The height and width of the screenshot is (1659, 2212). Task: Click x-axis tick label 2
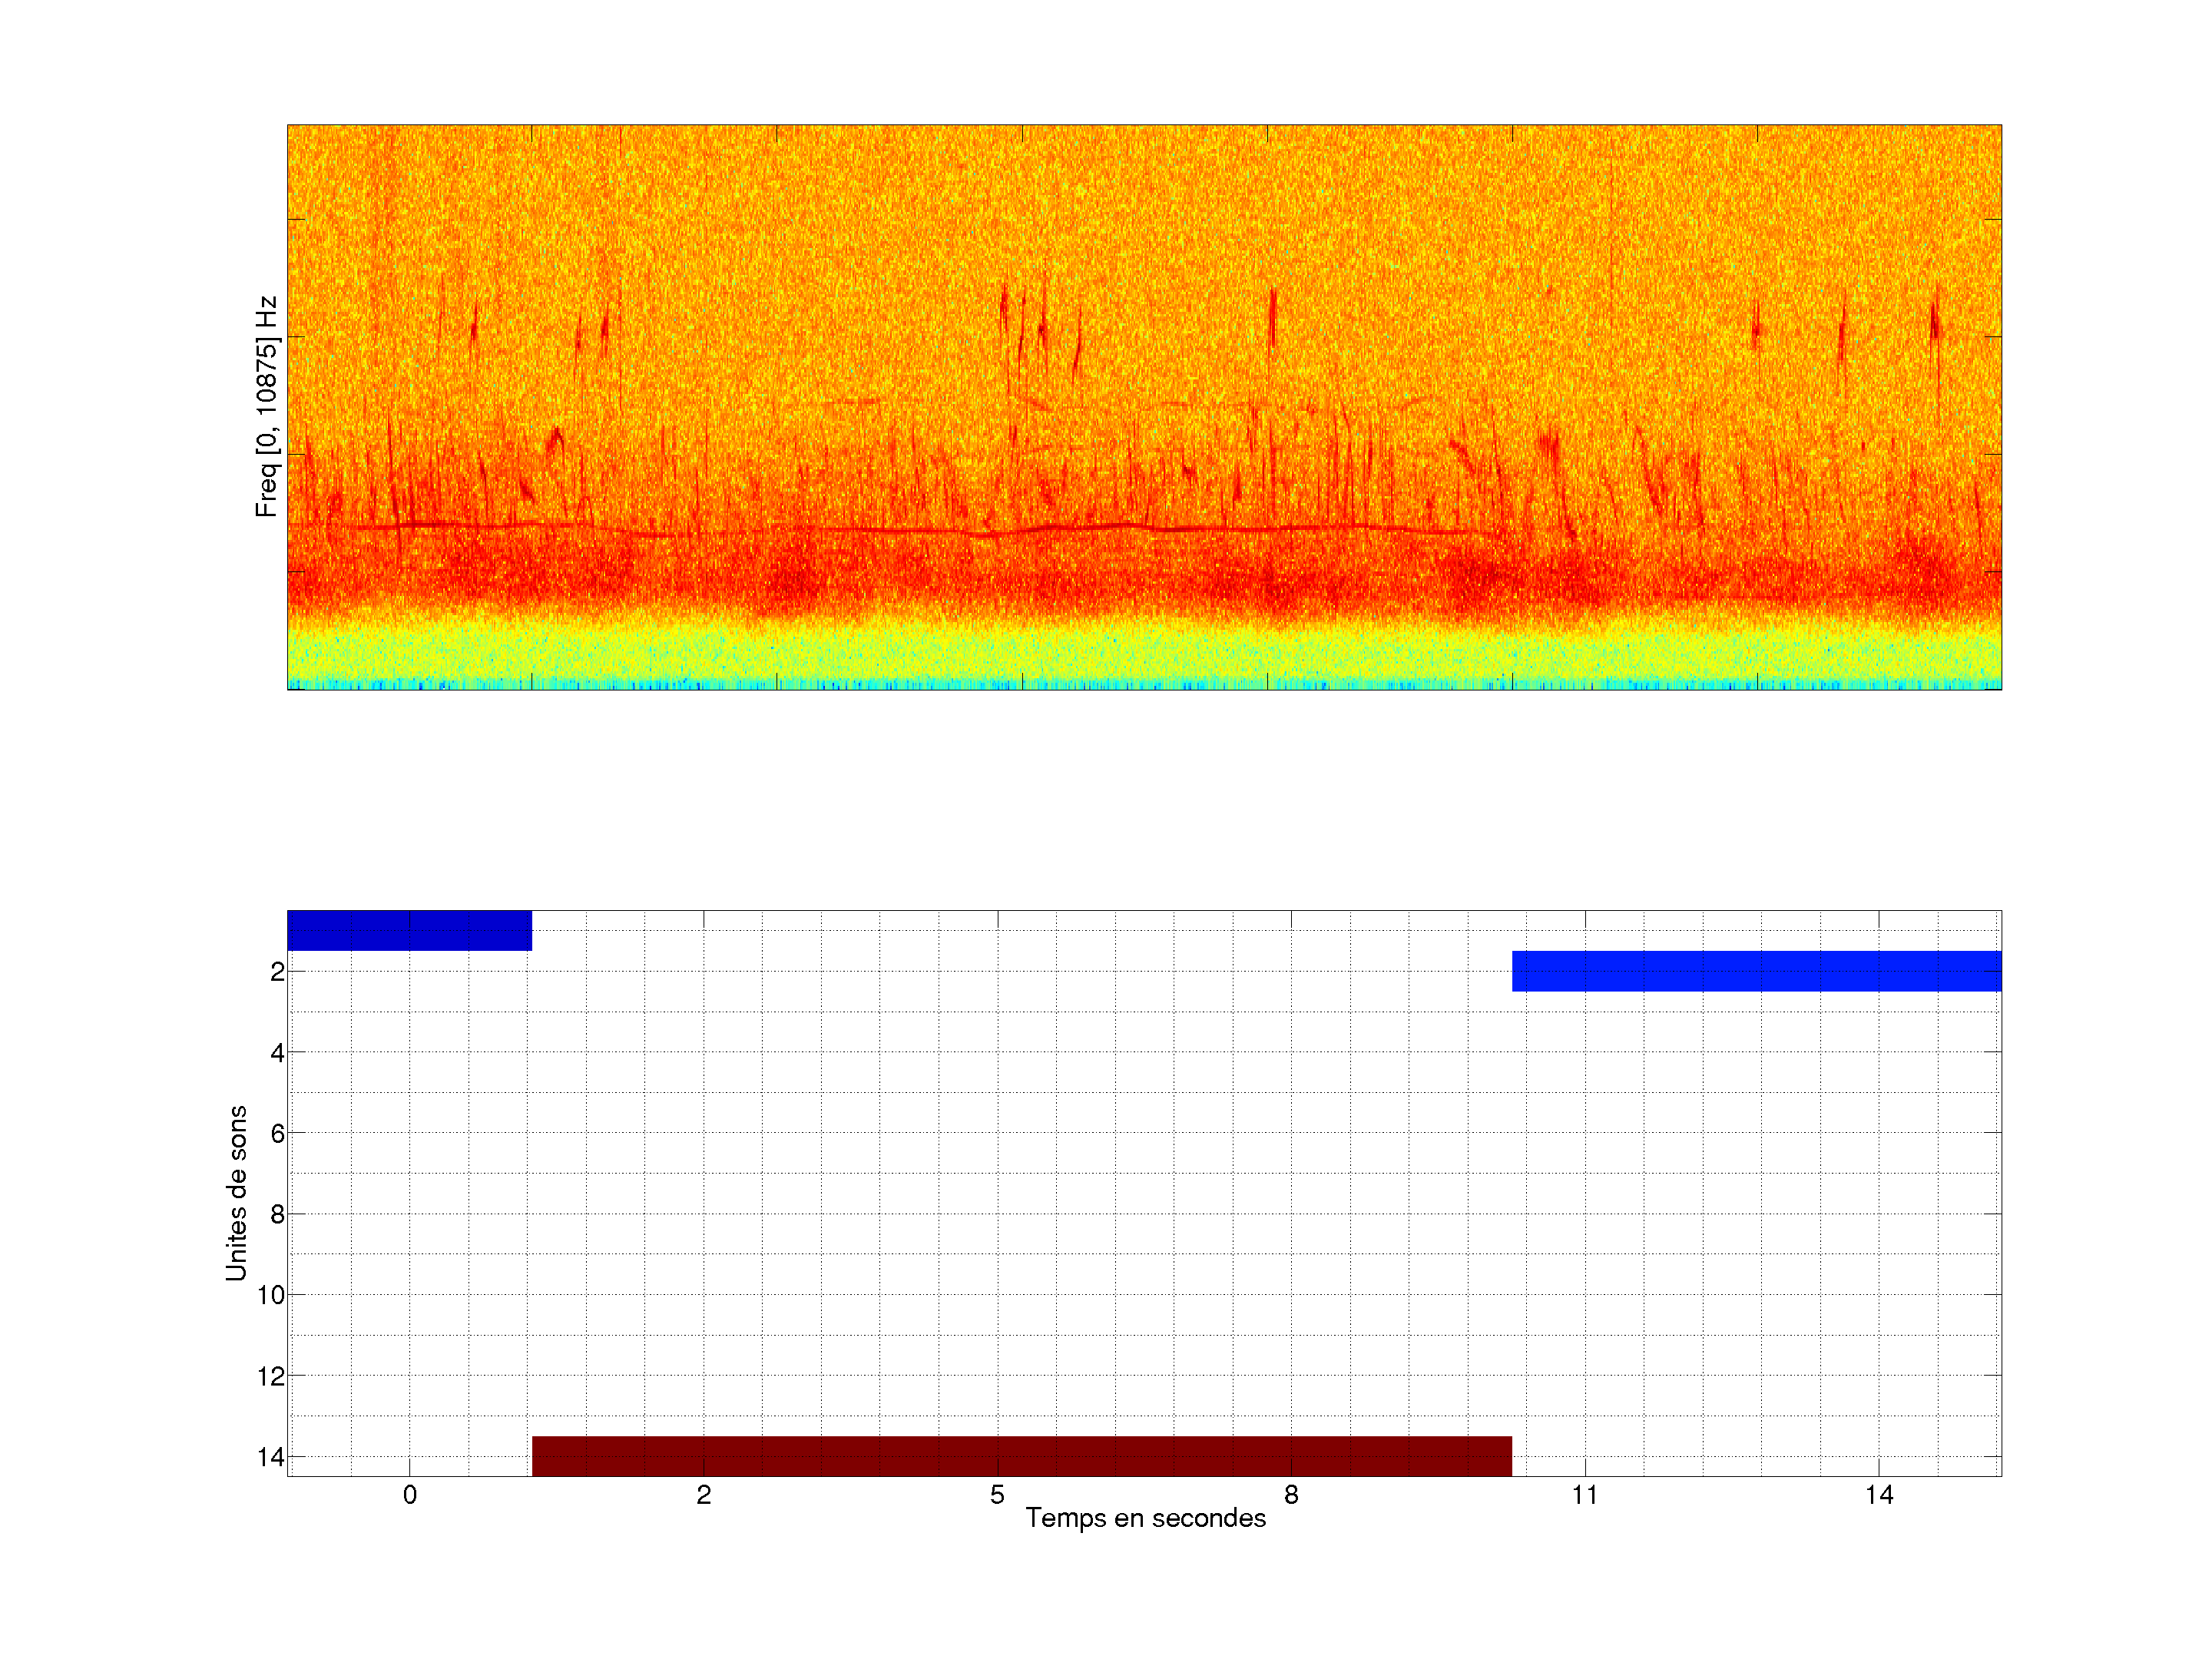704,1495
